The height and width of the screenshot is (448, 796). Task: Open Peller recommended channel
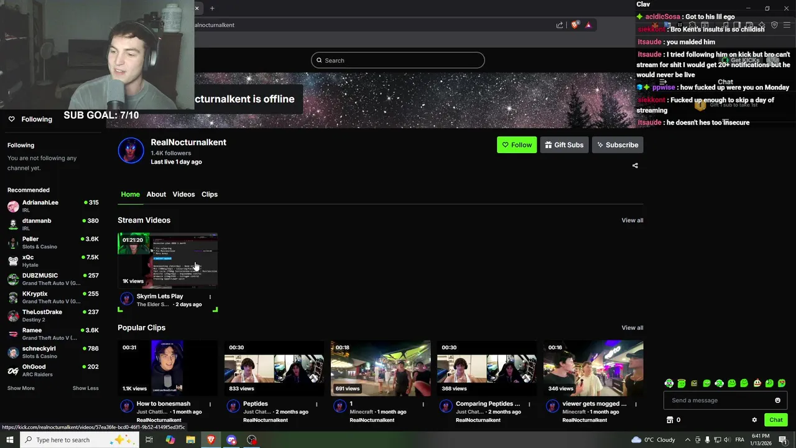click(53, 243)
